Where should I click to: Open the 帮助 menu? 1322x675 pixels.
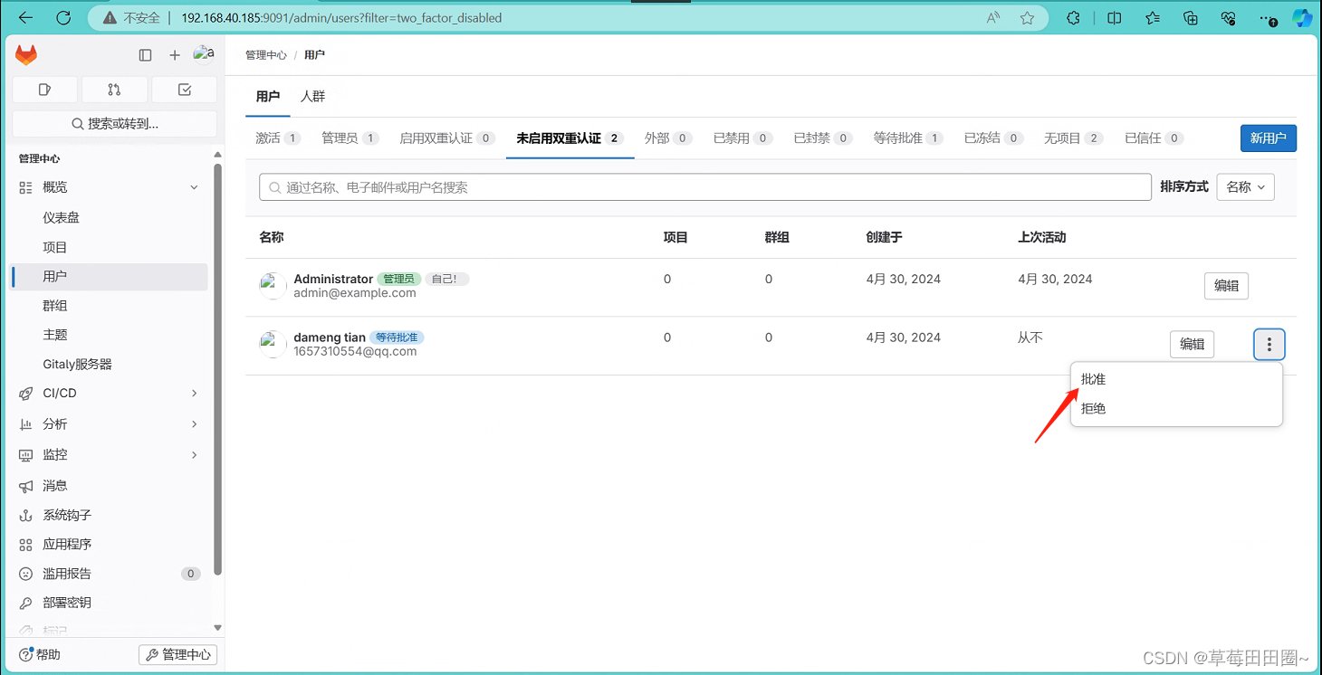(x=41, y=654)
